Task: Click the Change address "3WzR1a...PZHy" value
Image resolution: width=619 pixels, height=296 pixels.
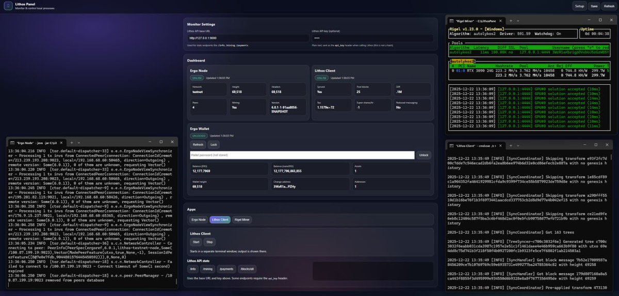Action: pos(285,188)
